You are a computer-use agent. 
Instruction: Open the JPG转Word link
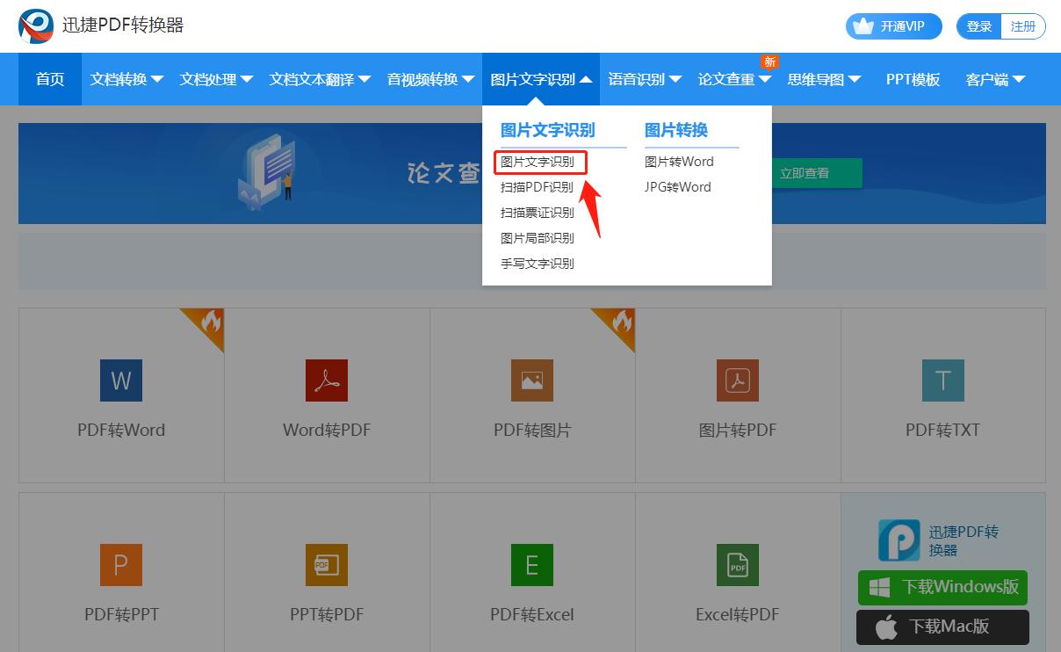click(x=677, y=186)
